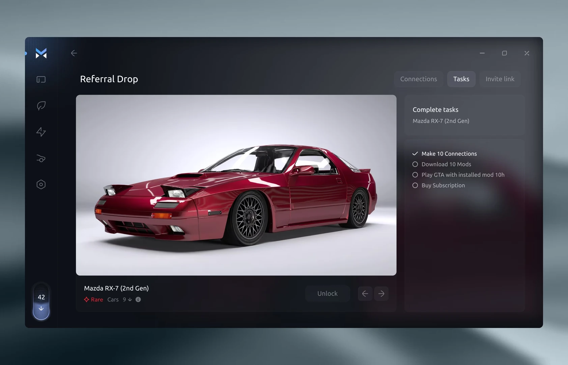Viewport: 568px width, 365px height.
Task: Select the Play GTA with installed mod 10h circle
Action: 415,175
